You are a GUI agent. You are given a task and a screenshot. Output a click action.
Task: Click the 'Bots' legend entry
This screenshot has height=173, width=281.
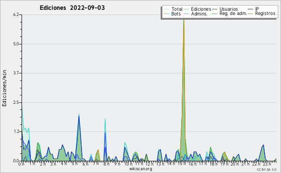tap(172, 14)
